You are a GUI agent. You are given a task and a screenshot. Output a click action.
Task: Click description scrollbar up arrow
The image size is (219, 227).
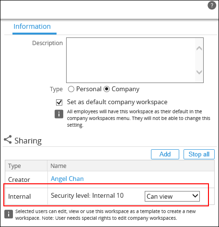point(199,48)
